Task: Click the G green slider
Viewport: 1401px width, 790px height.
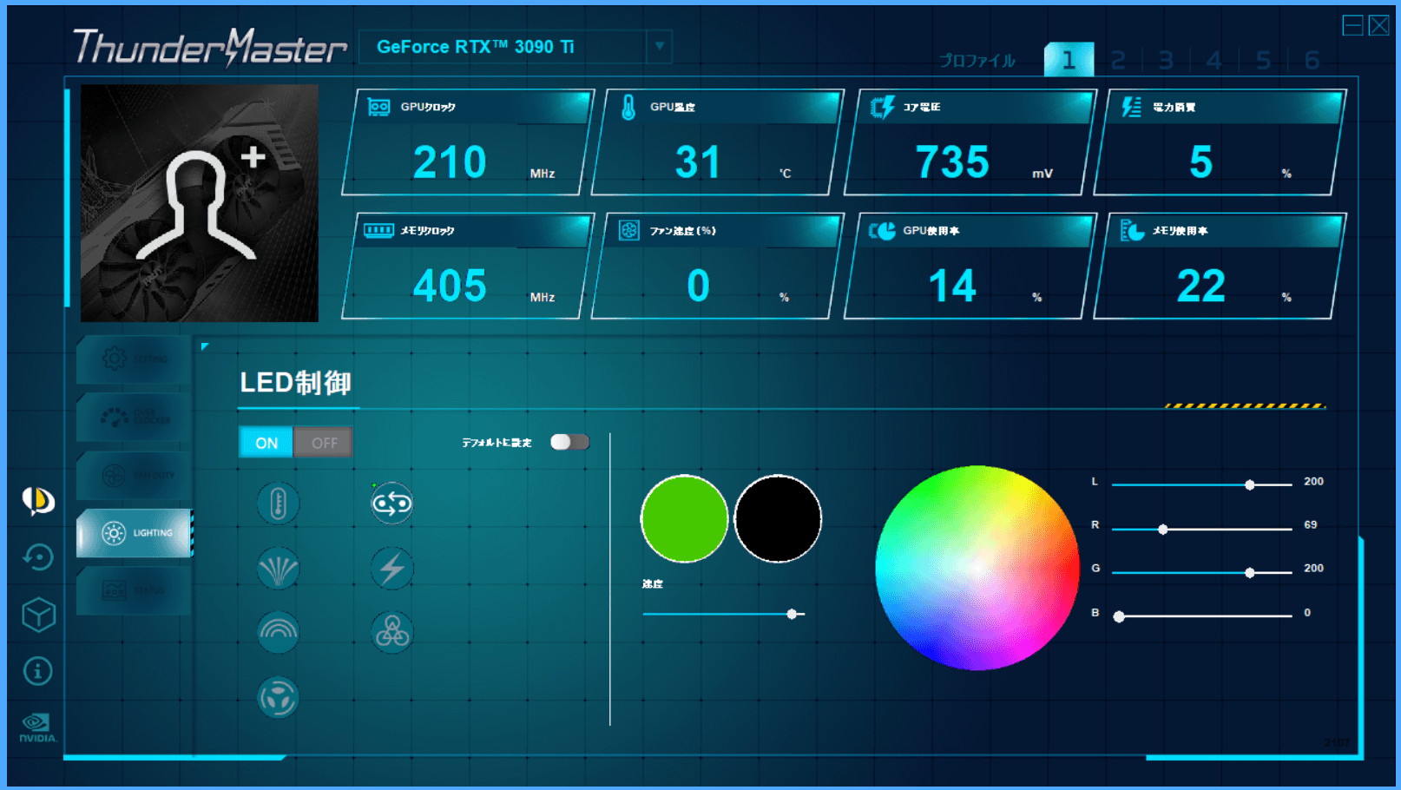Action: tap(1202, 572)
